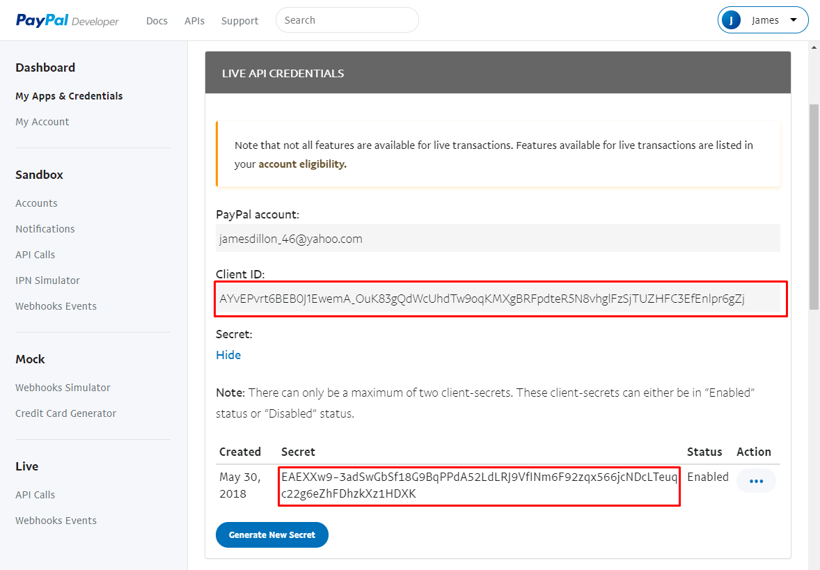Click the PayPal Developer logo
The height and width of the screenshot is (570, 820).
click(x=67, y=20)
